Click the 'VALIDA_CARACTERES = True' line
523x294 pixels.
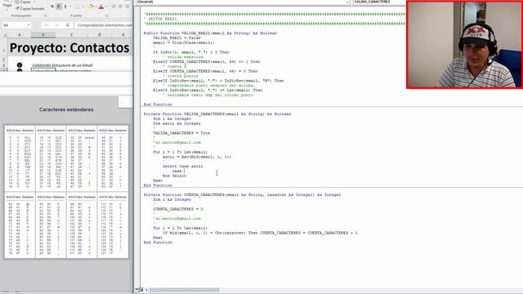click(x=181, y=133)
